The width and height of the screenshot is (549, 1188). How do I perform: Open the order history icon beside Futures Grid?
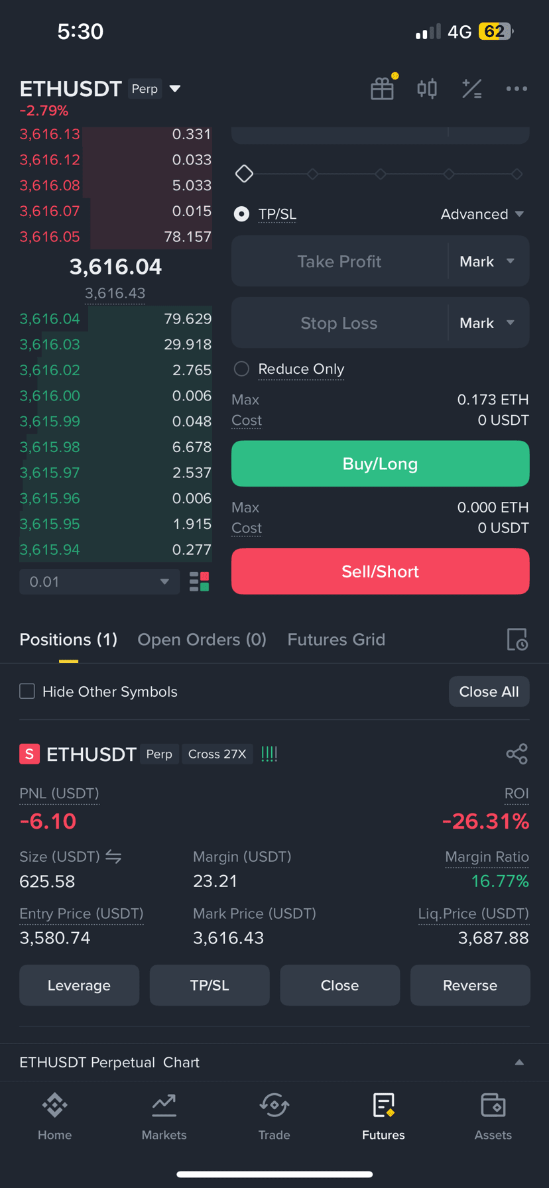click(x=517, y=639)
